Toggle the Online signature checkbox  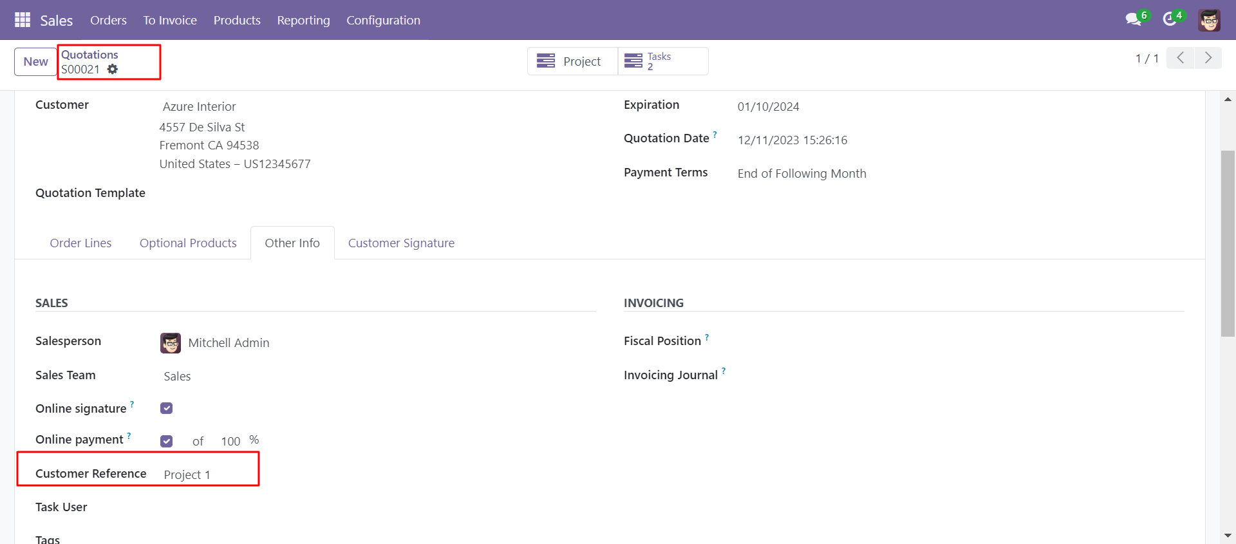pyautogui.click(x=167, y=408)
